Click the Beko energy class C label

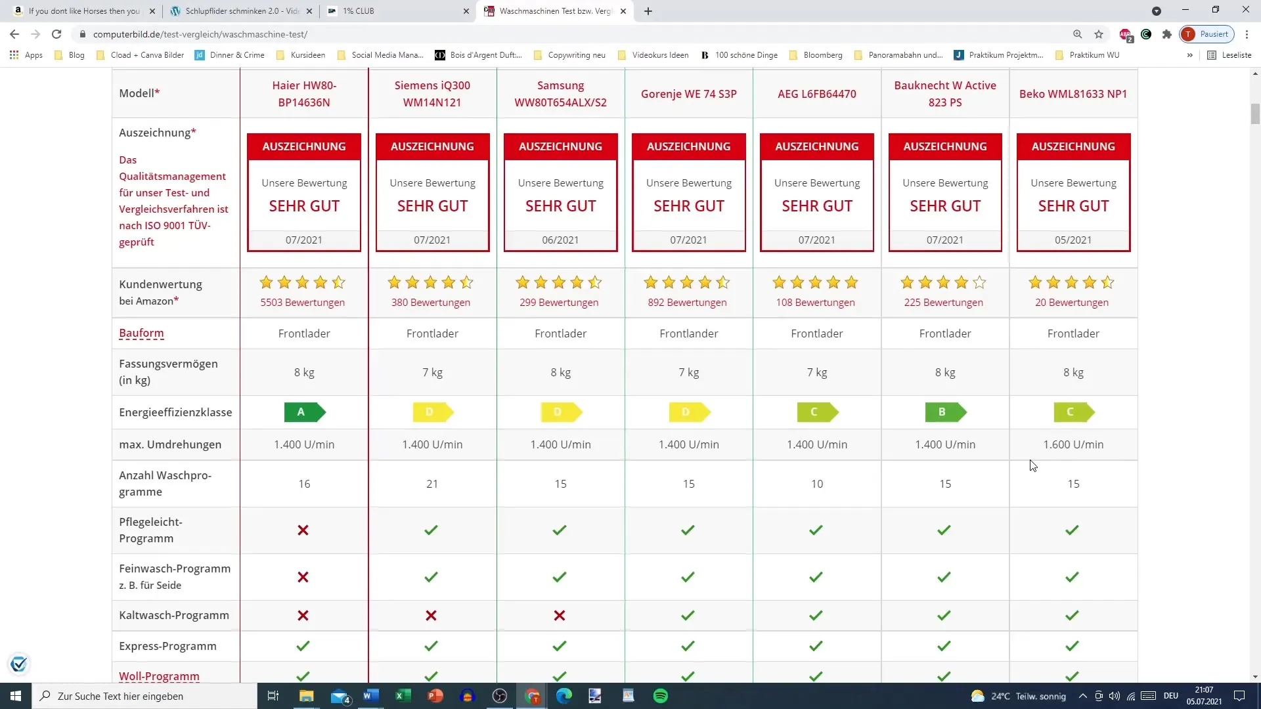[x=1074, y=412]
